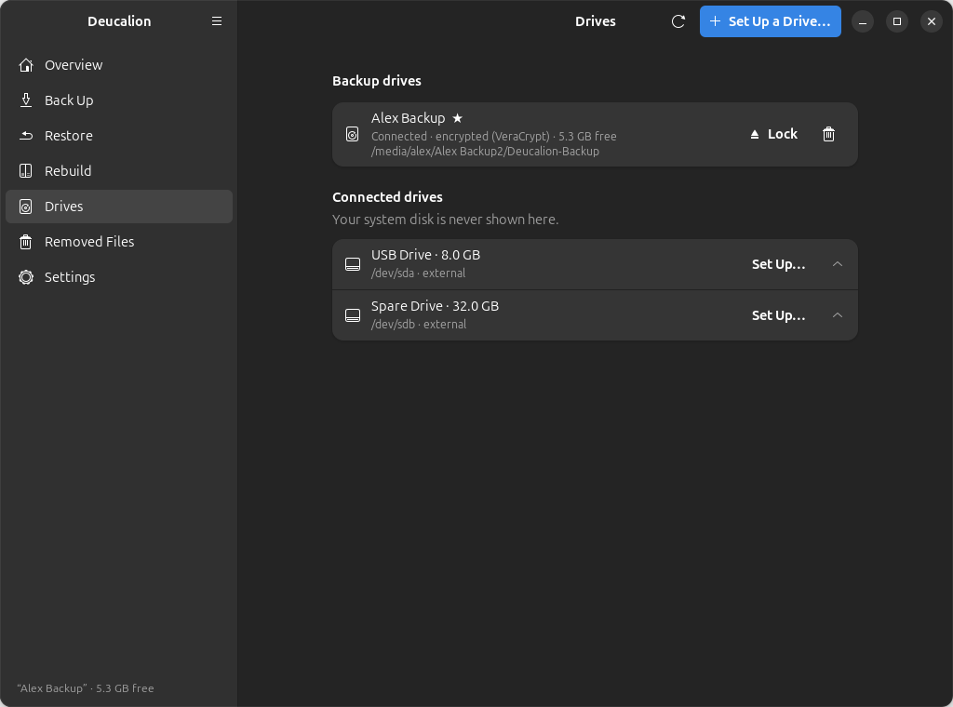Click the Connected drives heading
953x707 pixels.
(387, 197)
